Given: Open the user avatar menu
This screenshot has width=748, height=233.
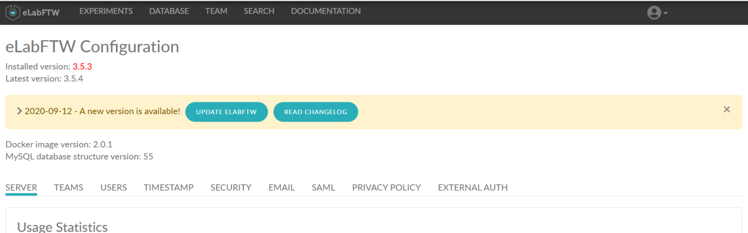Looking at the screenshot, I should 654,13.
